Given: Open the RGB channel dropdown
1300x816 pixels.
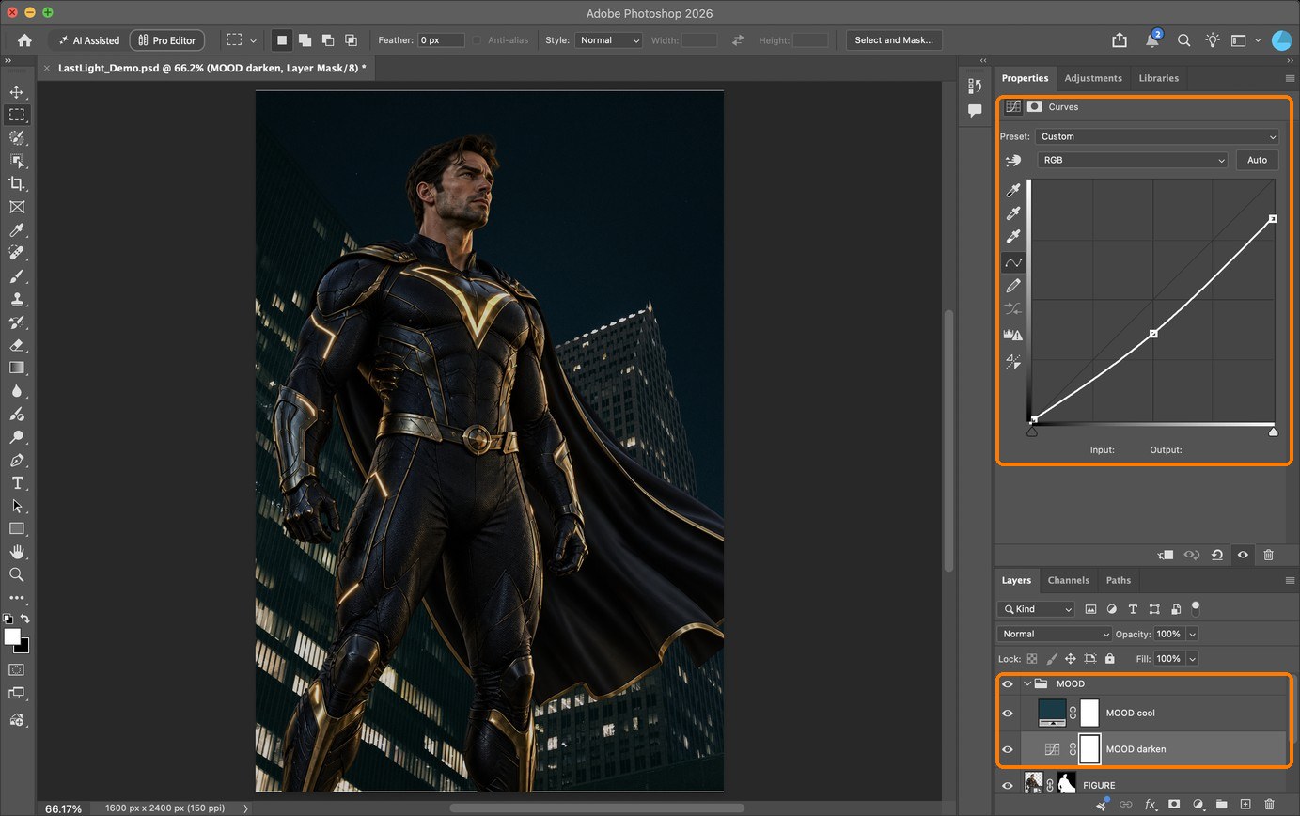Looking at the screenshot, I should pos(1133,160).
